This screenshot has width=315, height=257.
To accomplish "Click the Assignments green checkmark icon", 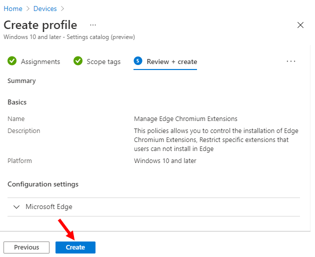I will (12, 60).
